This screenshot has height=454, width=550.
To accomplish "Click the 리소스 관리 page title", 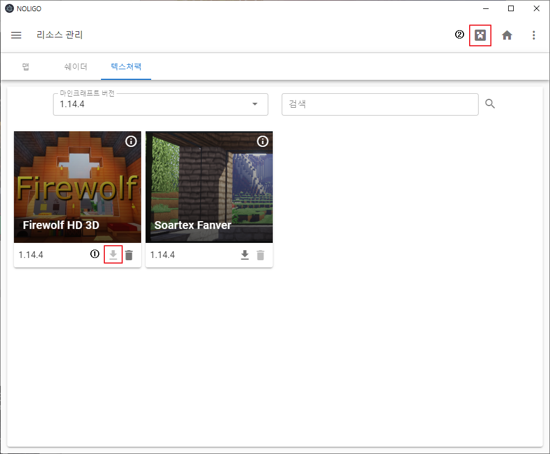I will 60,35.
